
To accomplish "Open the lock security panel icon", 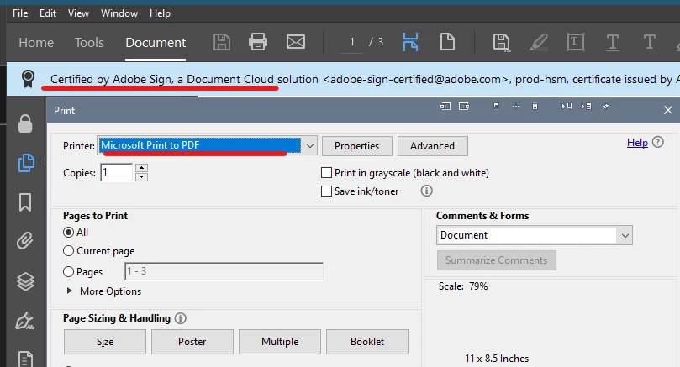I will click(25, 123).
